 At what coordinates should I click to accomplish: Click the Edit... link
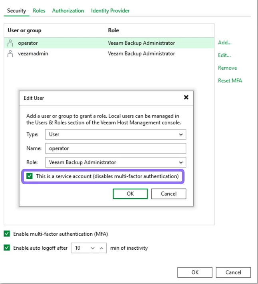click(x=224, y=55)
